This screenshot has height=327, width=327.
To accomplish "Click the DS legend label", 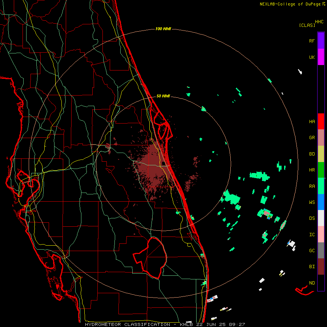I will (312, 218).
